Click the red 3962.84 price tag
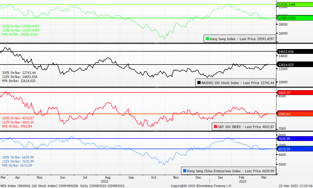Viewport: 313px width, 188px height. (x=295, y=114)
